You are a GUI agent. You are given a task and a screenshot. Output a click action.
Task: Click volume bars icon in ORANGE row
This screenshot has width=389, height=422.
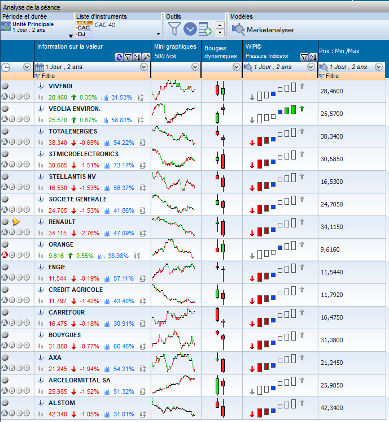[101, 256]
